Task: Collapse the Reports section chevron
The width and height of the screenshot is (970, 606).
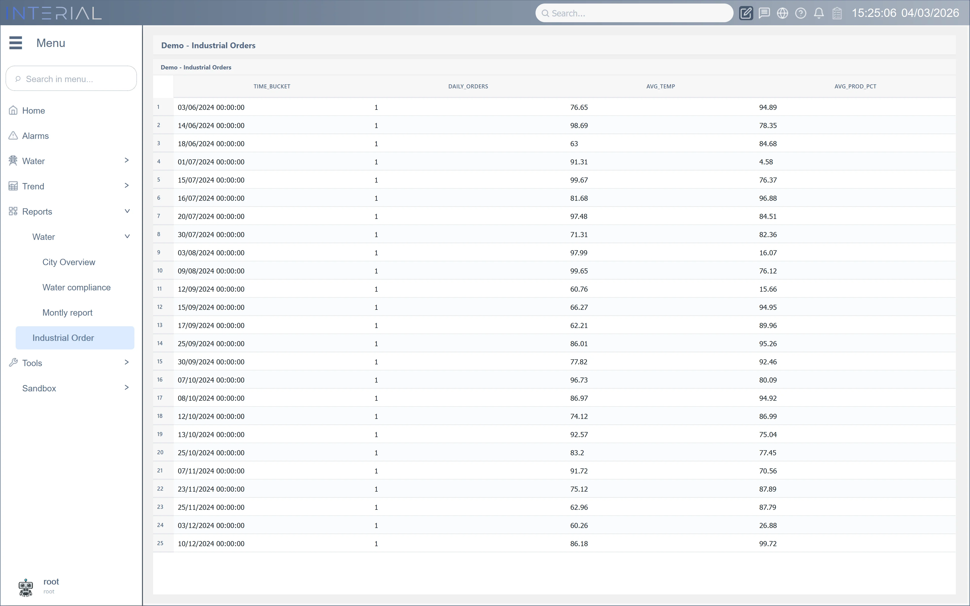Action: coord(127,211)
